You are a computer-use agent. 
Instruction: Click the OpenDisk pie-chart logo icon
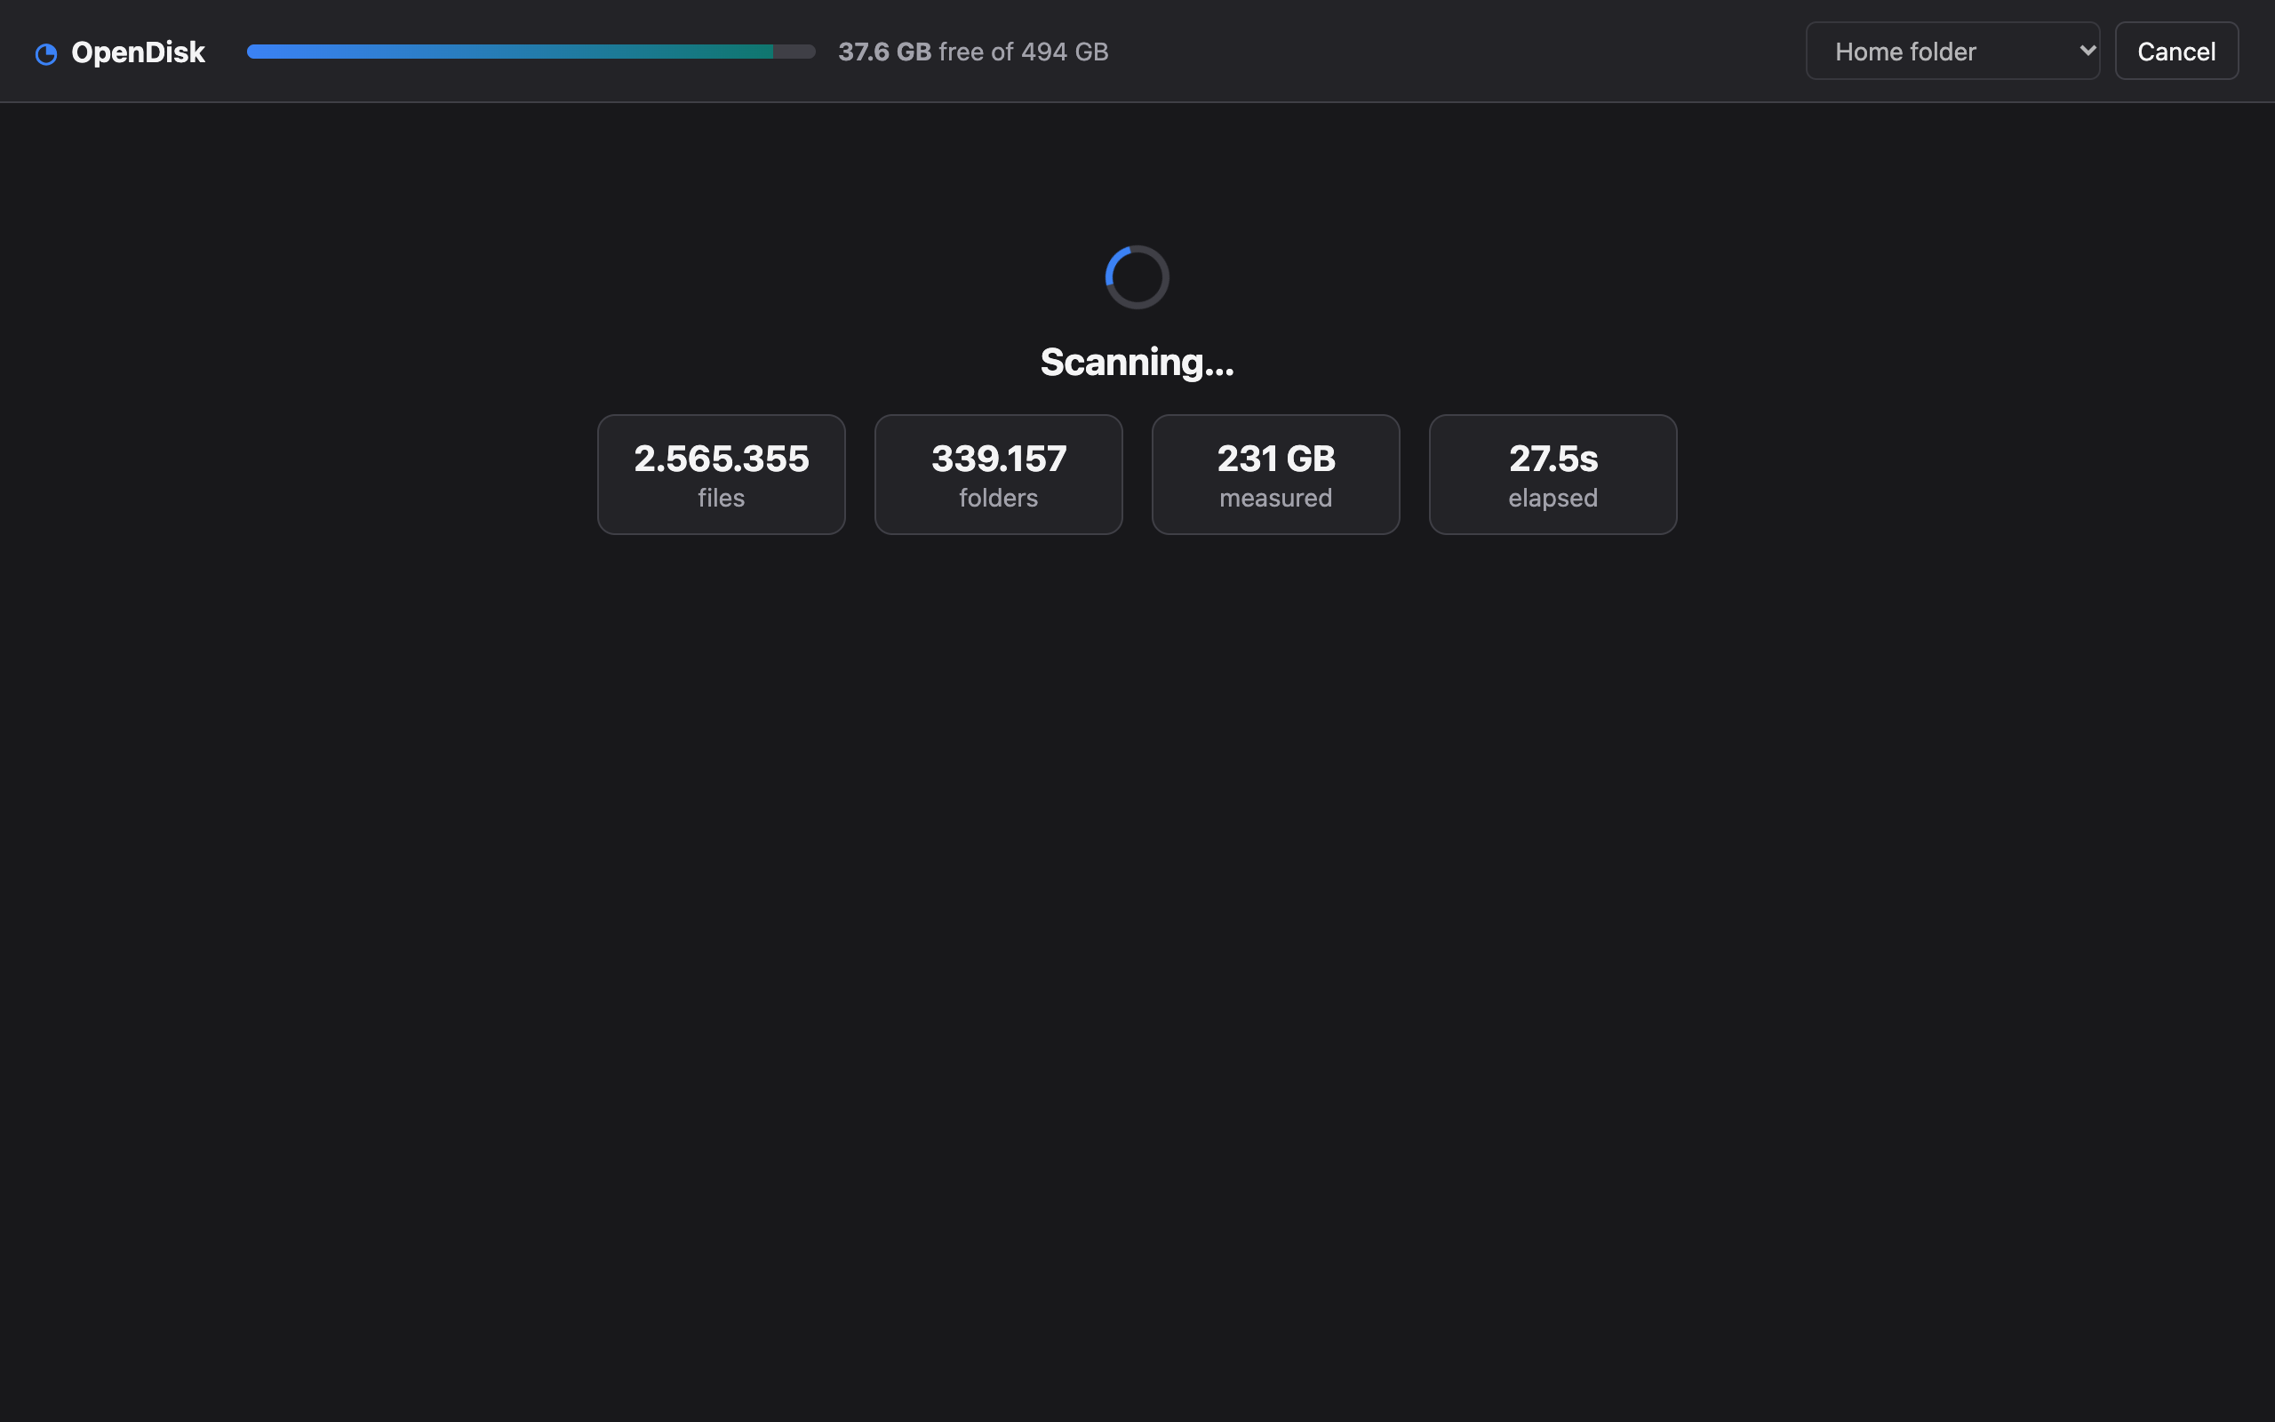click(46, 54)
